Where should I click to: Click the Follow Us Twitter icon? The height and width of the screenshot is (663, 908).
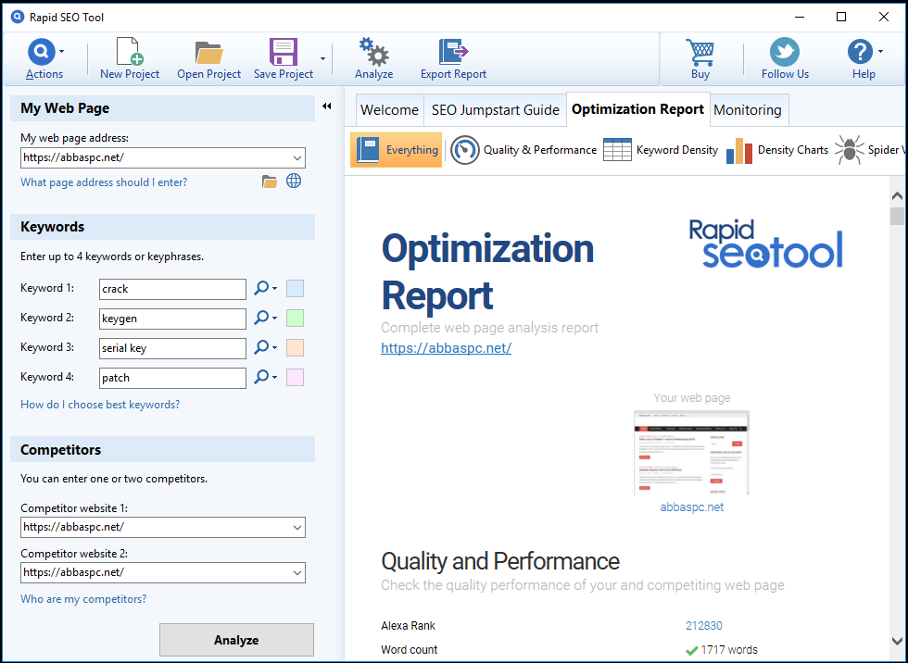tap(785, 52)
